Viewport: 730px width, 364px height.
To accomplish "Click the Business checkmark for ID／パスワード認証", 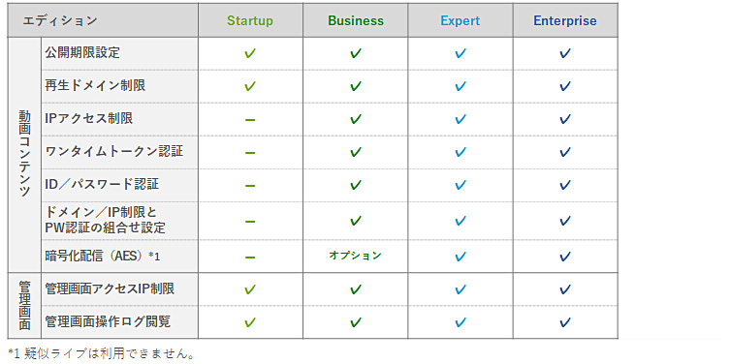I will [356, 186].
